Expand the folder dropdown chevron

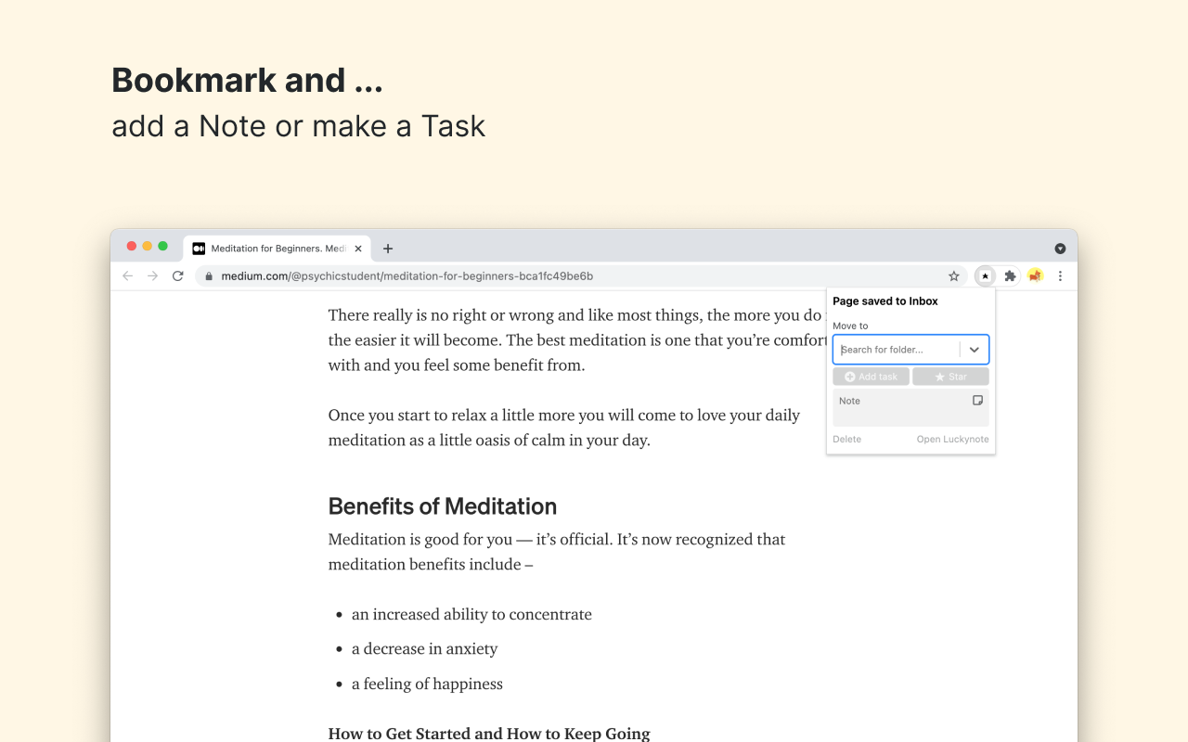(x=975, y=350)
